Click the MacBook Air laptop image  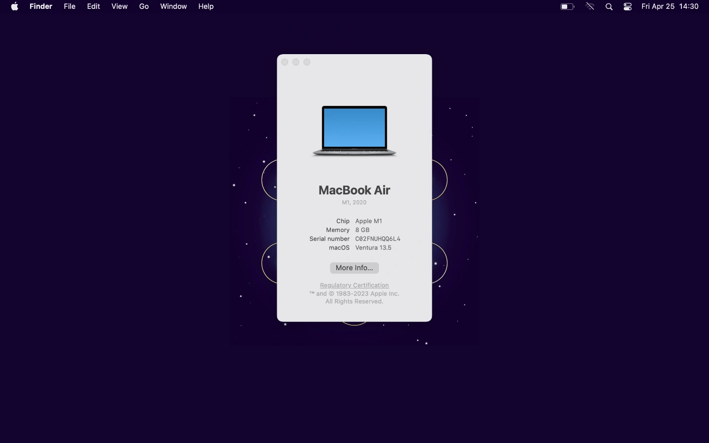pos(354,131)
